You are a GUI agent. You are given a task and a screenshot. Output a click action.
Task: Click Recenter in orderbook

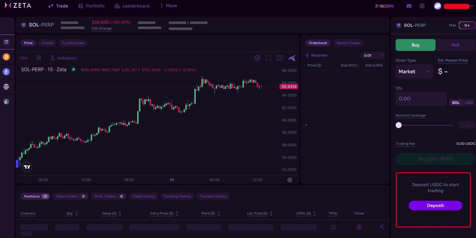(x=317, y=55)
